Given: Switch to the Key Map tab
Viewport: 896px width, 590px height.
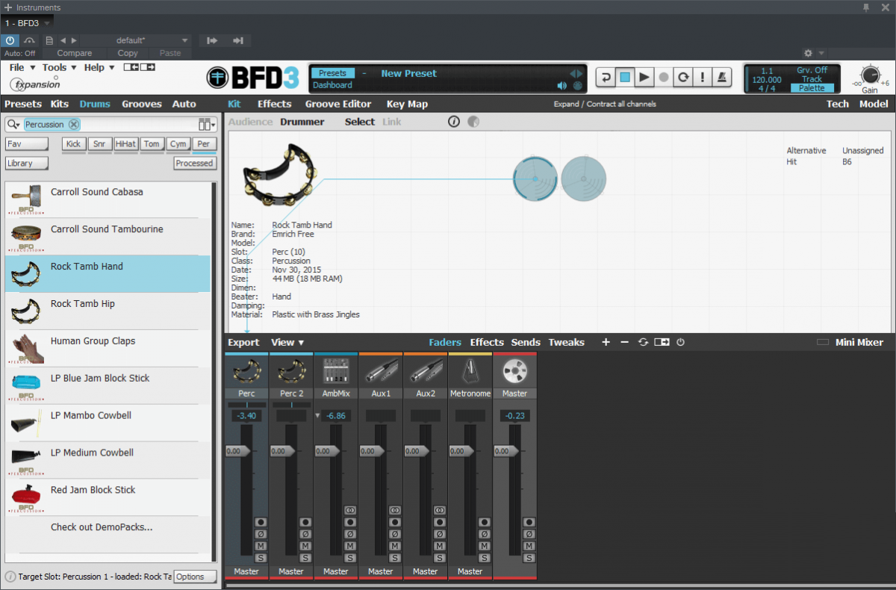Looking at the screenshot, I should pos(407,104).
